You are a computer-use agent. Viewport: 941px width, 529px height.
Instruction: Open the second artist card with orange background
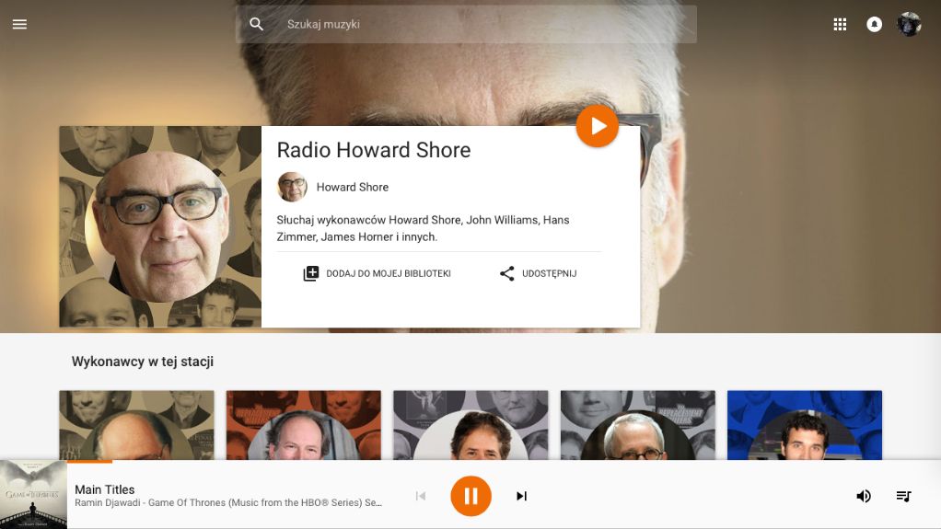tap(304, 425)
